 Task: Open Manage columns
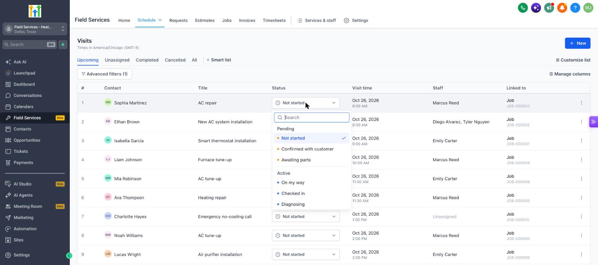tap(570, 74)
